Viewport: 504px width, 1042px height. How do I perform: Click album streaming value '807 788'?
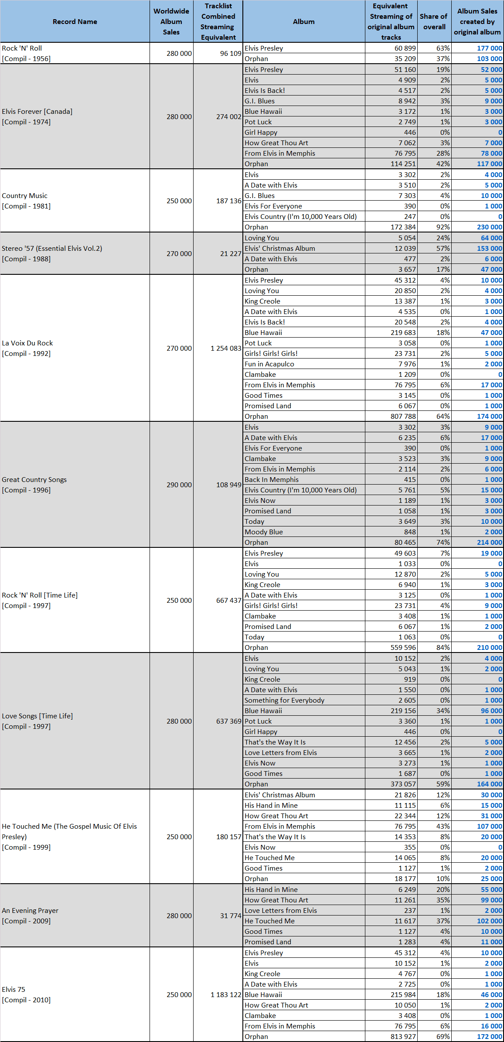point(403,416)
